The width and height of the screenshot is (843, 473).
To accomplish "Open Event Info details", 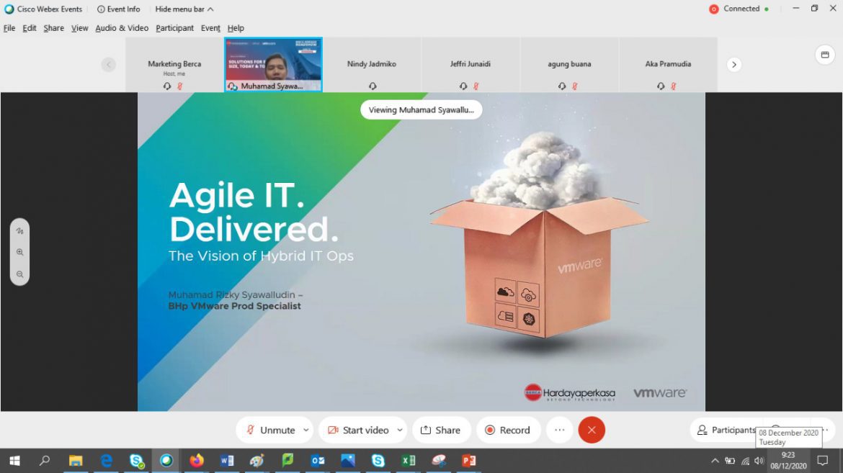I will 119,9.
